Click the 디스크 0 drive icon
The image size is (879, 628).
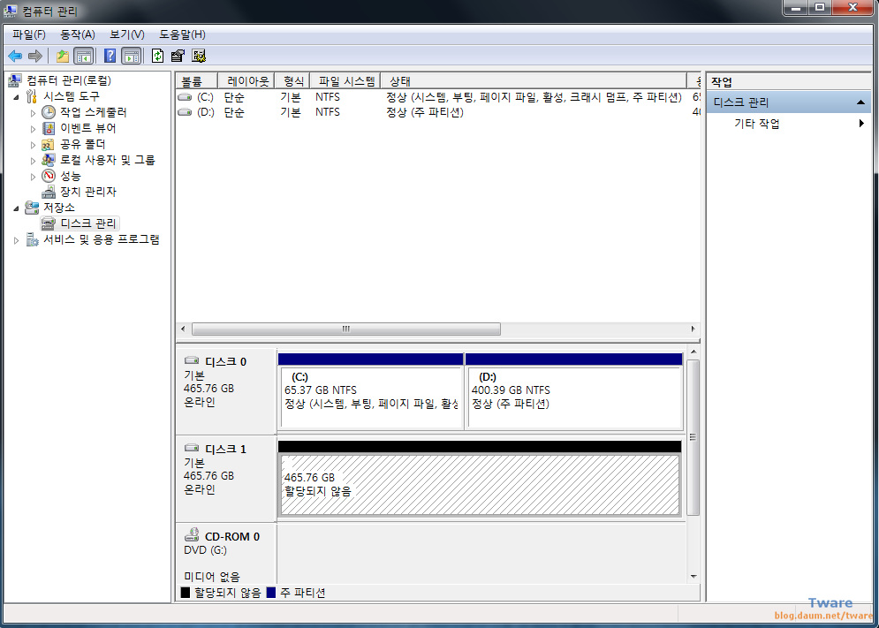coord(193,360)
